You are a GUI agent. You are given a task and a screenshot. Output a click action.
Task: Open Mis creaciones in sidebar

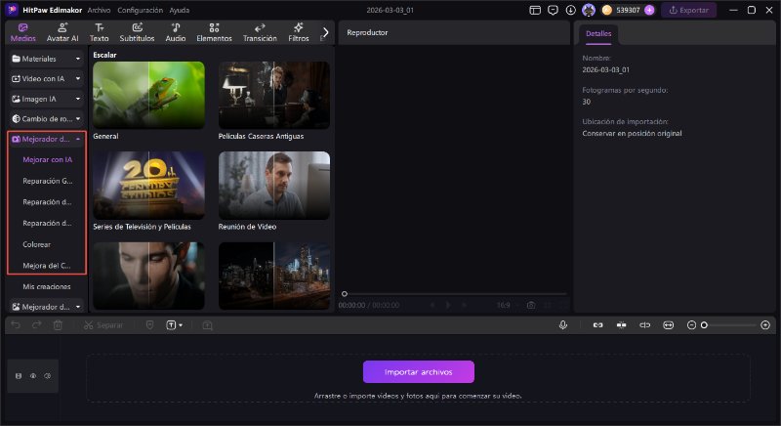46,286
